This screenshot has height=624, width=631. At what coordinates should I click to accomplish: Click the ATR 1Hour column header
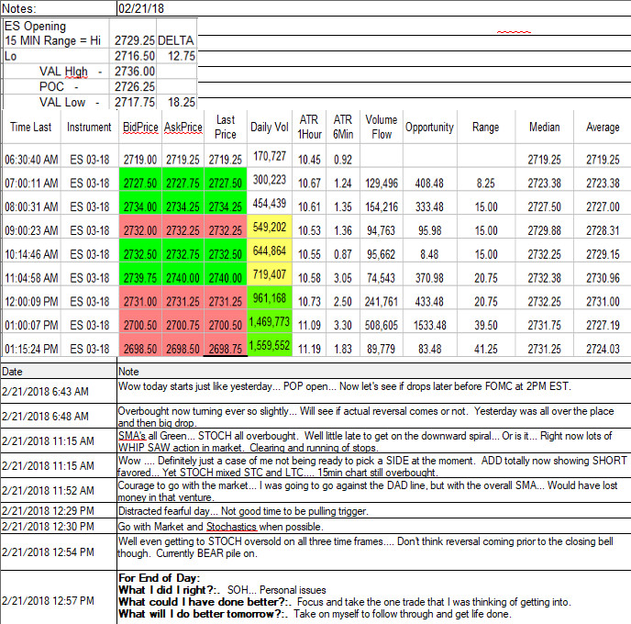(309, 127)
